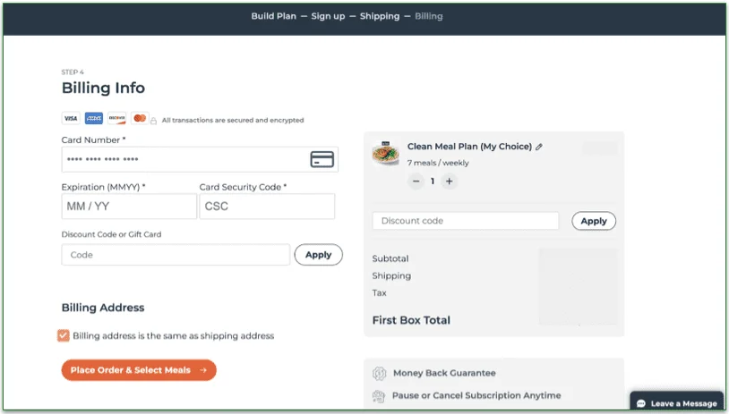Click the pencil edit icon beside Clean Meal Plan
The height and width of the screenshot is (414, 729).
(539, 147)
